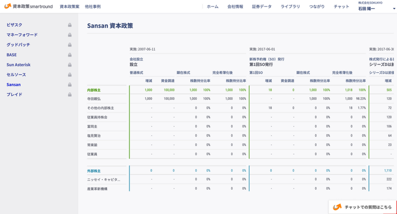
Task: Click the lock icon beside Sansan
Action: 70,85
